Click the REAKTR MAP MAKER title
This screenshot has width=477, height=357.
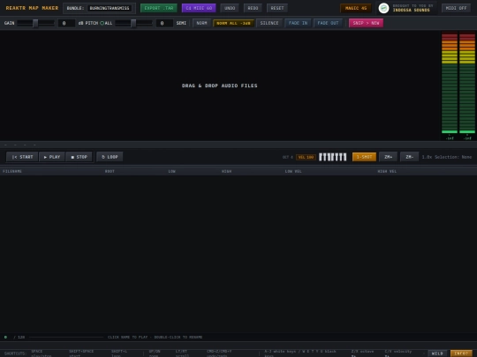(32, 8)
